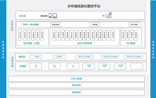Click the 供水管理（已建）label
Image resolution: width=156 pixels, height=98 pixels.
coord(31,43)
